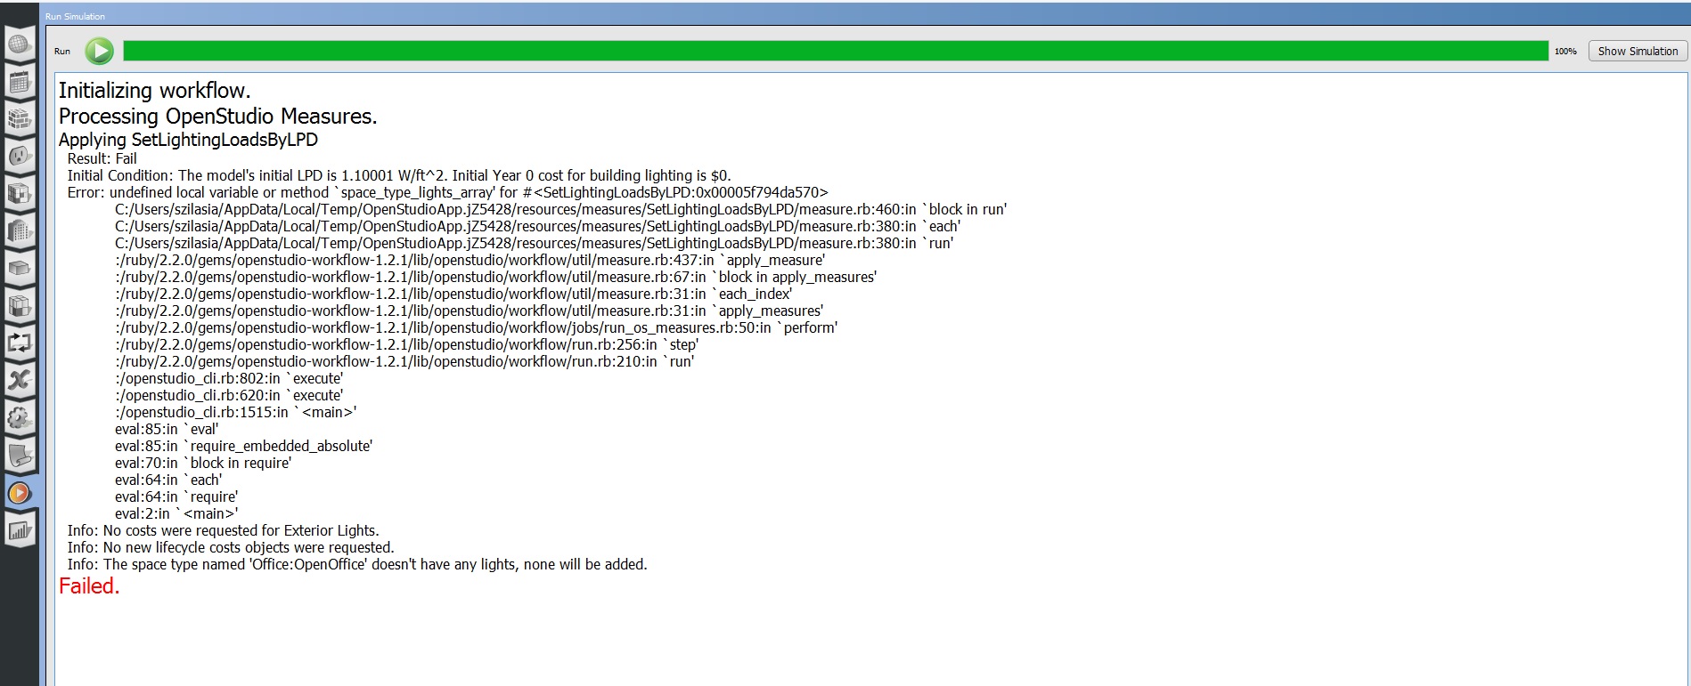The height and width of the screenshot is (686, 1691).
Task: Open the Facility building tab
Action: (20, 230)
